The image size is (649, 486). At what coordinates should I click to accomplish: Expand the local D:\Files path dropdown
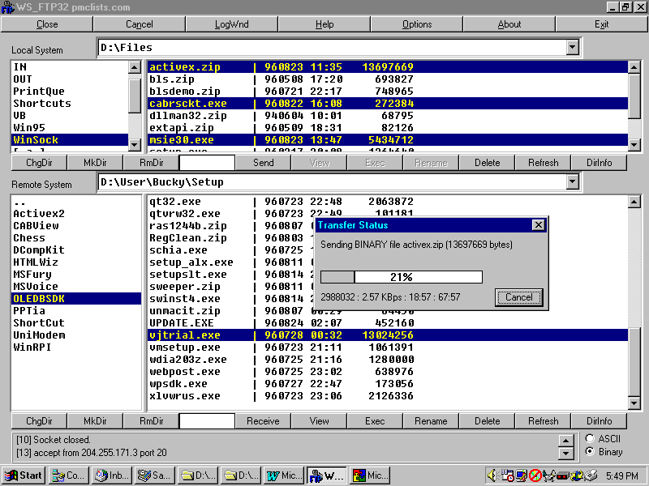pyautogui.click(x=573, y=48)
